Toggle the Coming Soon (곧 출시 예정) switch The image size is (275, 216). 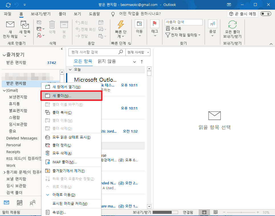[266, 14]
